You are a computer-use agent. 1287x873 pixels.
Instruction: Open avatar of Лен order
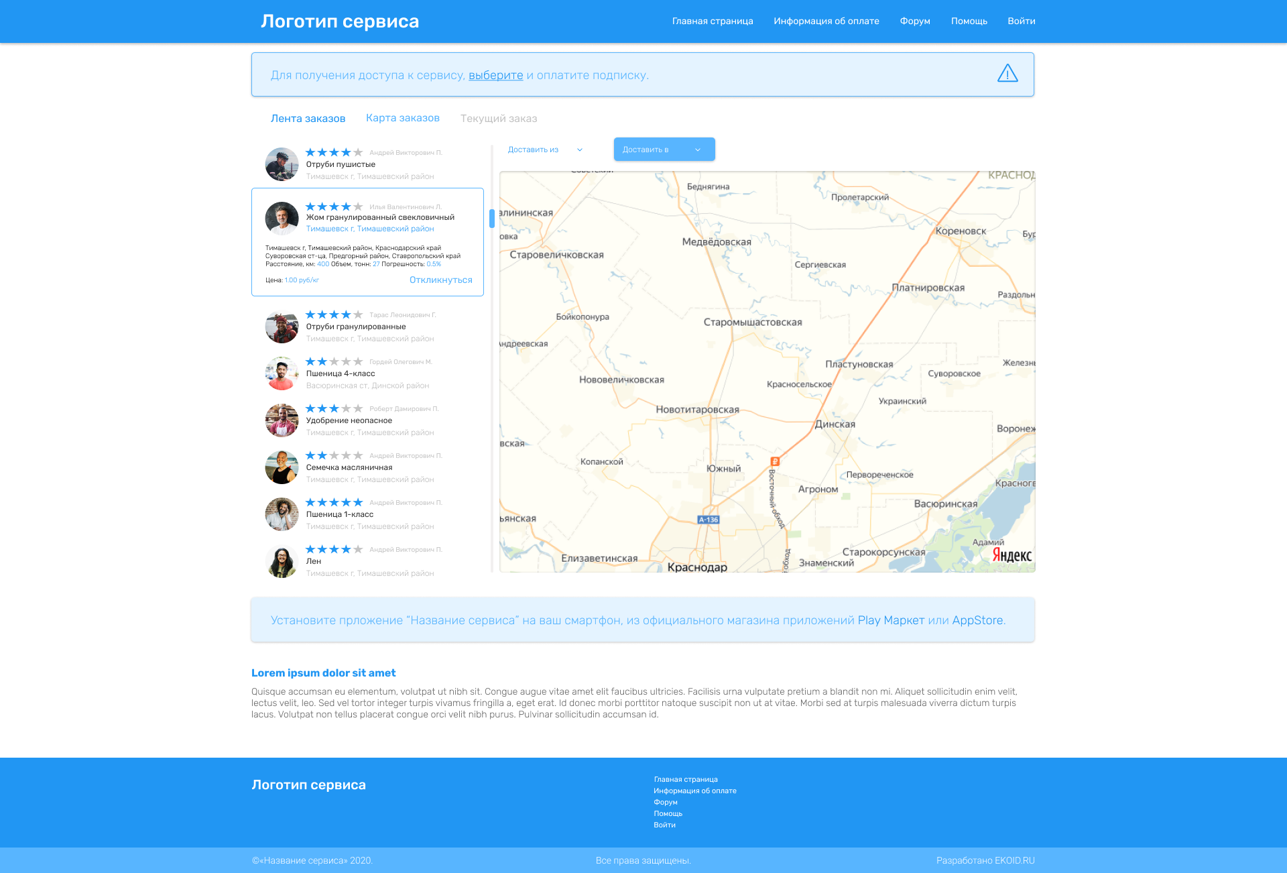coord(282,561)
